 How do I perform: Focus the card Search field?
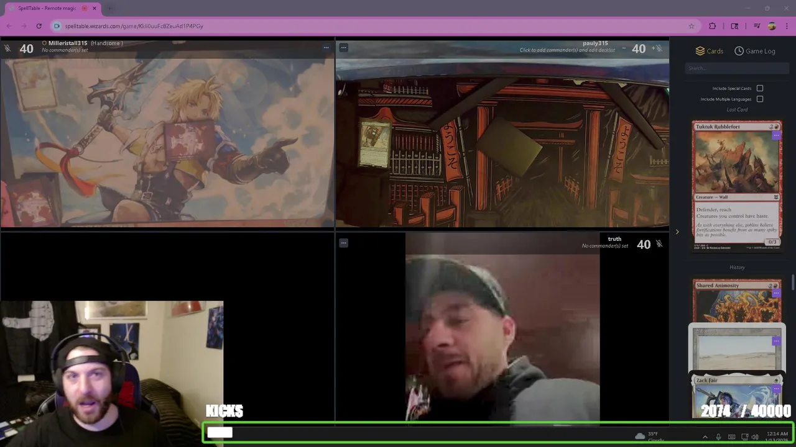(737, 68)
